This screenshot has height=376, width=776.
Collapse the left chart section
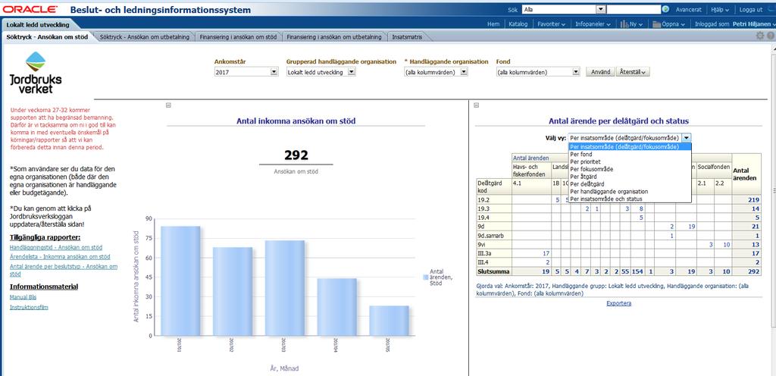[x=169, y=105]
